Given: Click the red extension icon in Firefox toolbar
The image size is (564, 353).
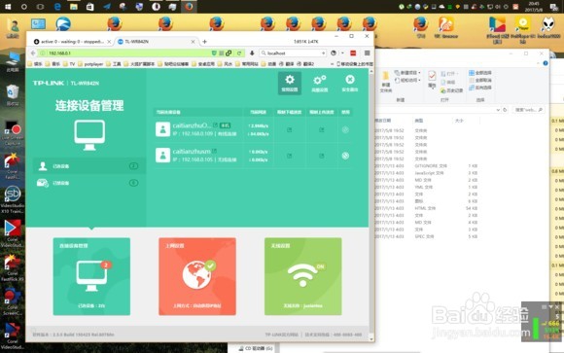Looking at the screenshot, I should tap(353, 53).
